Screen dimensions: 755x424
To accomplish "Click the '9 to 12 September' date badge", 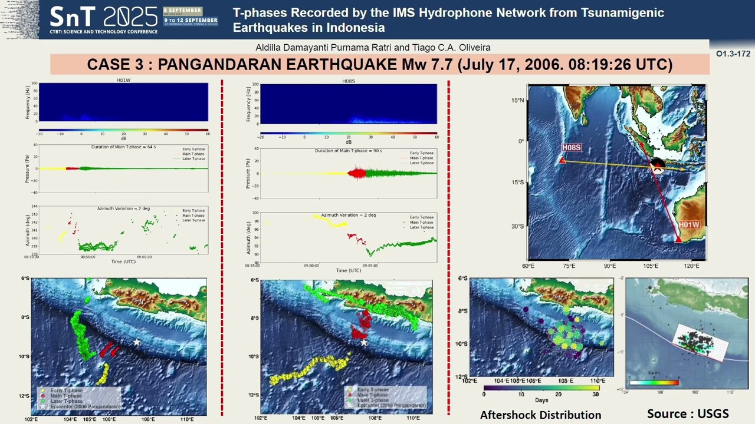I will 191,22.
